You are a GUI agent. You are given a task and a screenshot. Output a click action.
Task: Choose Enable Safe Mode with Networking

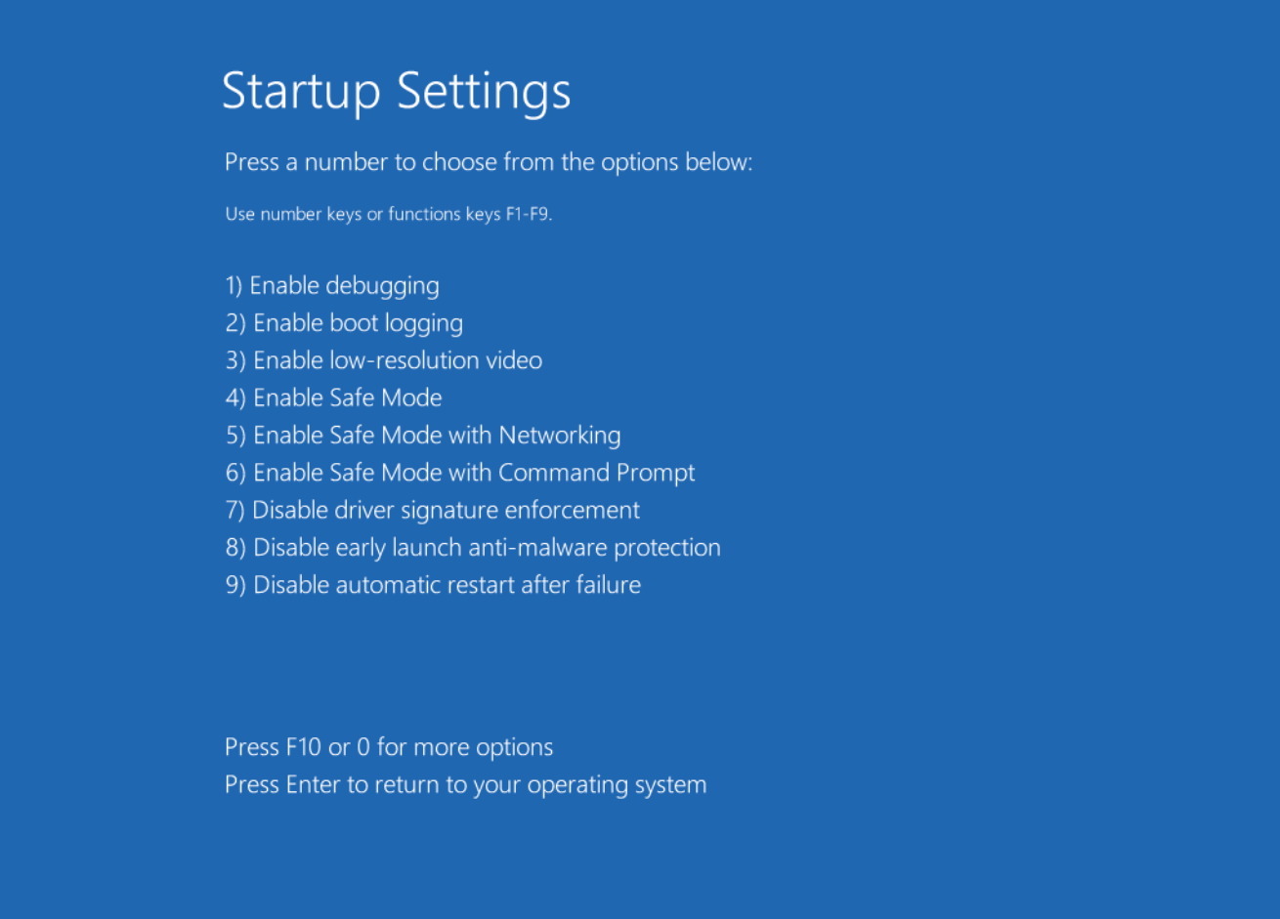pos(423,436)
